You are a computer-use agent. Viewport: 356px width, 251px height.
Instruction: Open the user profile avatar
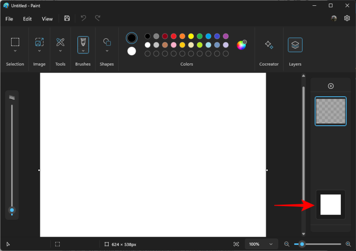pos(334,18)
